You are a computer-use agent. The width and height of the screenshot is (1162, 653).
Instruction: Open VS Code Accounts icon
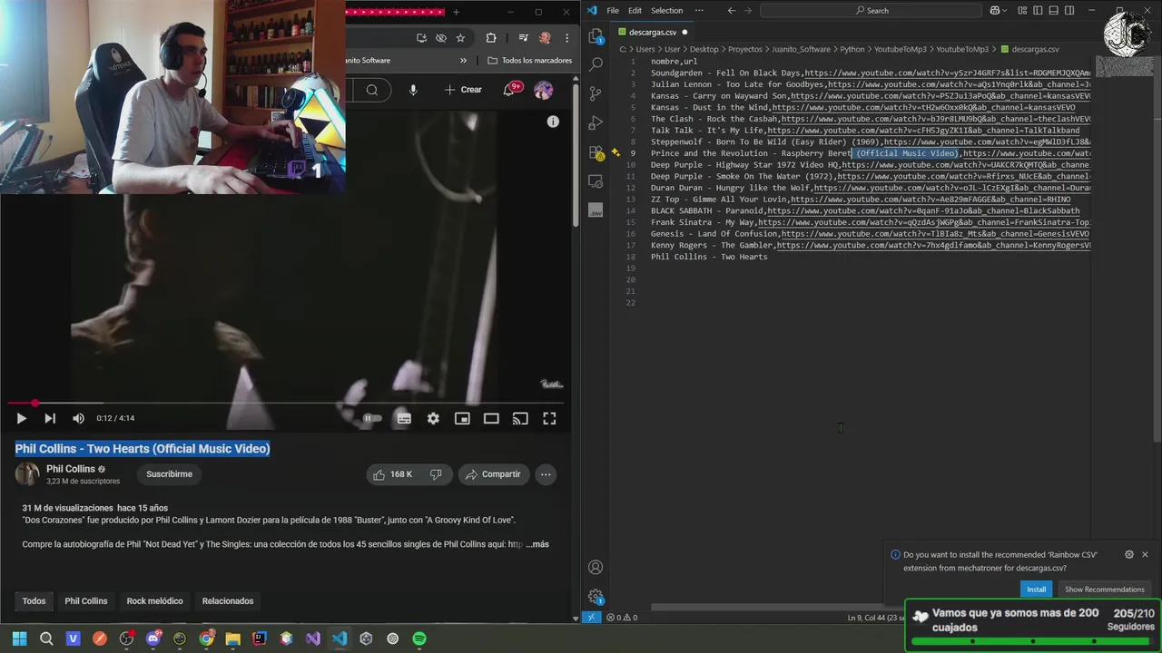click(x=596, y=568)
